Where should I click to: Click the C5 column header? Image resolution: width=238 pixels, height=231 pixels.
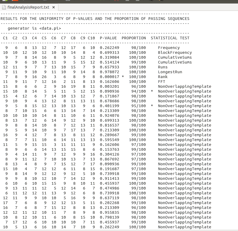tap(44, 38)
